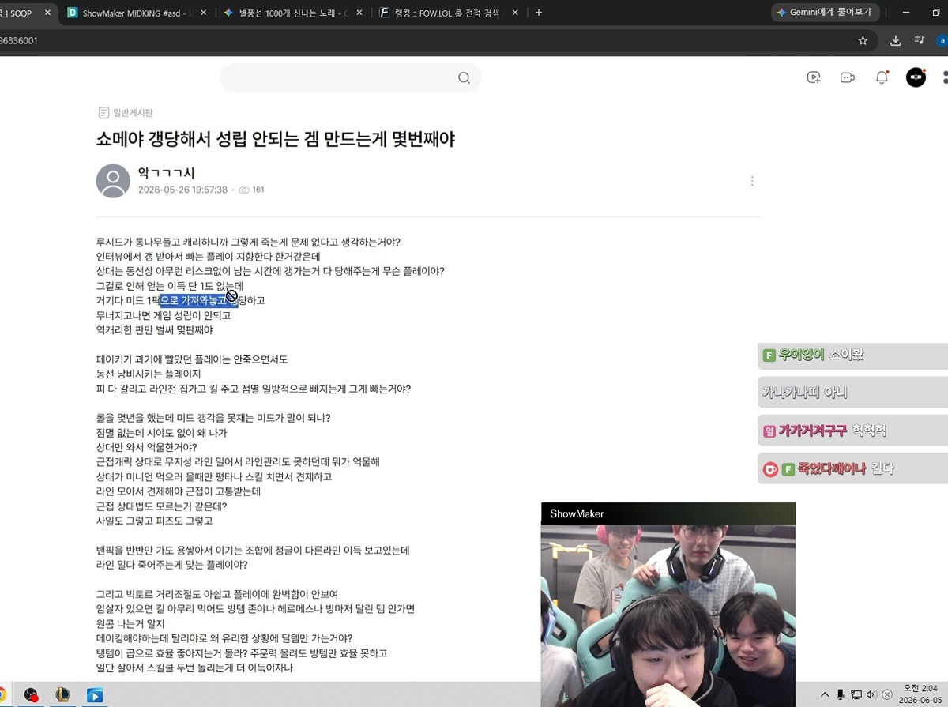948x707 pixels.
Task: Expand the system tray hidden icons chevron
Action: click(x=825, y=695)
